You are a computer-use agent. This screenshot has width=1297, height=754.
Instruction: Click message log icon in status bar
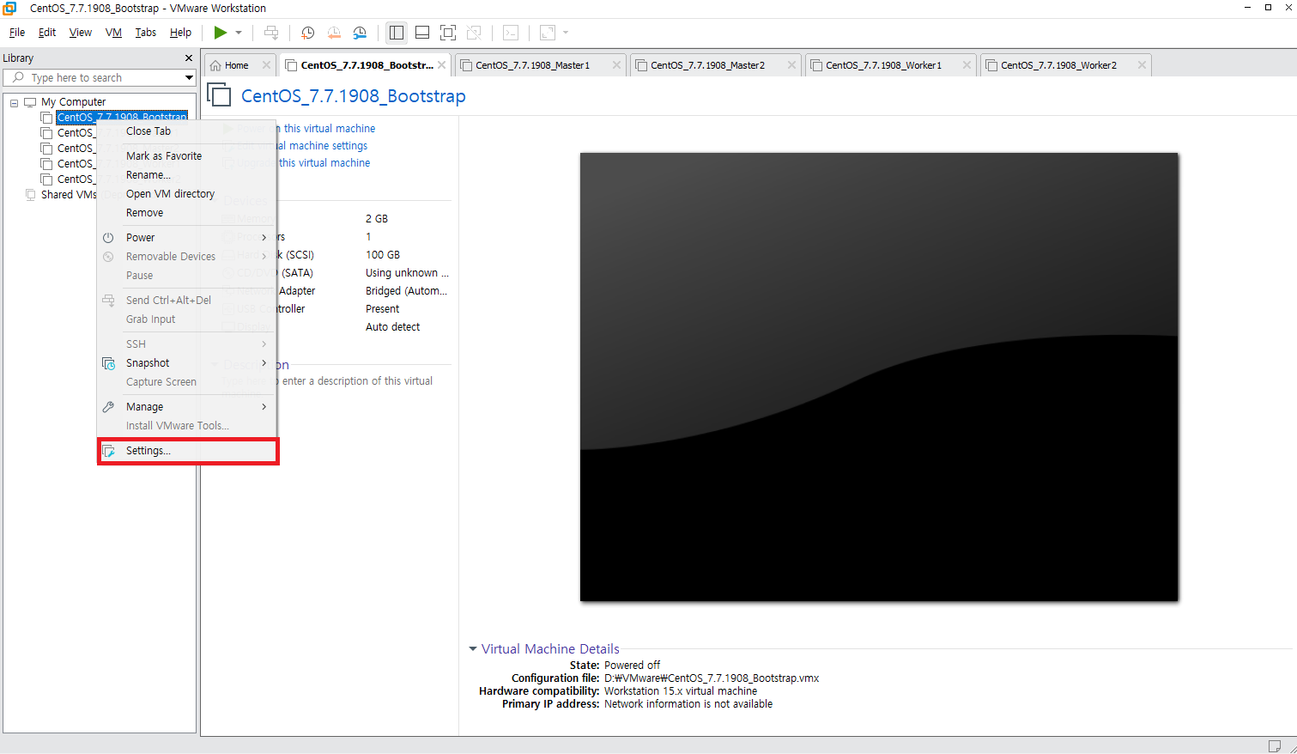pyautogui.click(x=1276, y=745)
